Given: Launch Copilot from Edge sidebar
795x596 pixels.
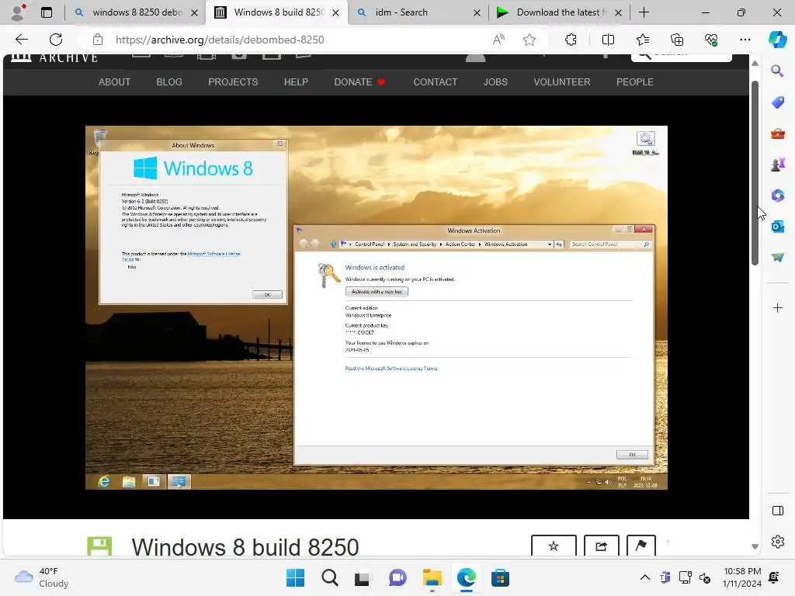Looking at the screenshot, I should click(x=777, y=40).
